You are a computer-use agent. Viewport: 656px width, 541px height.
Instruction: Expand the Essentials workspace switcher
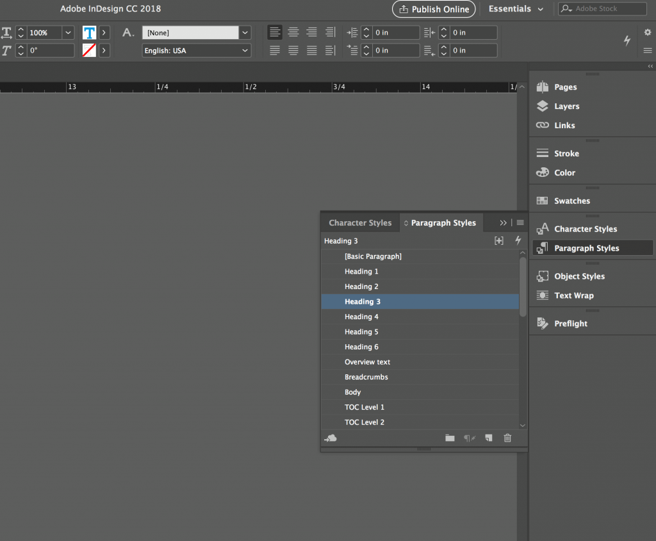[516, 9]
